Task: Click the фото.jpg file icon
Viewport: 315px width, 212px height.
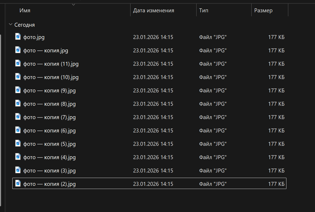Action: (x=18, y=37)
